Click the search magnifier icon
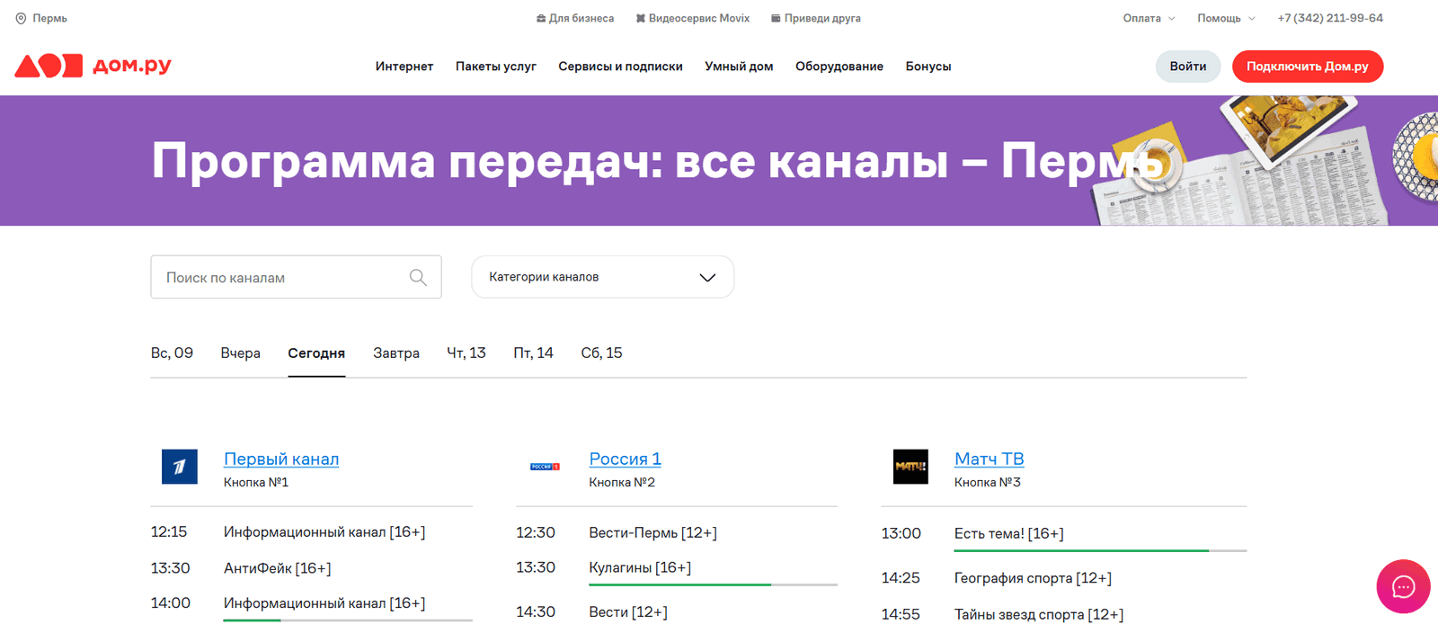Viewport: 1438px width, 642px height. [x=418, y=277]
